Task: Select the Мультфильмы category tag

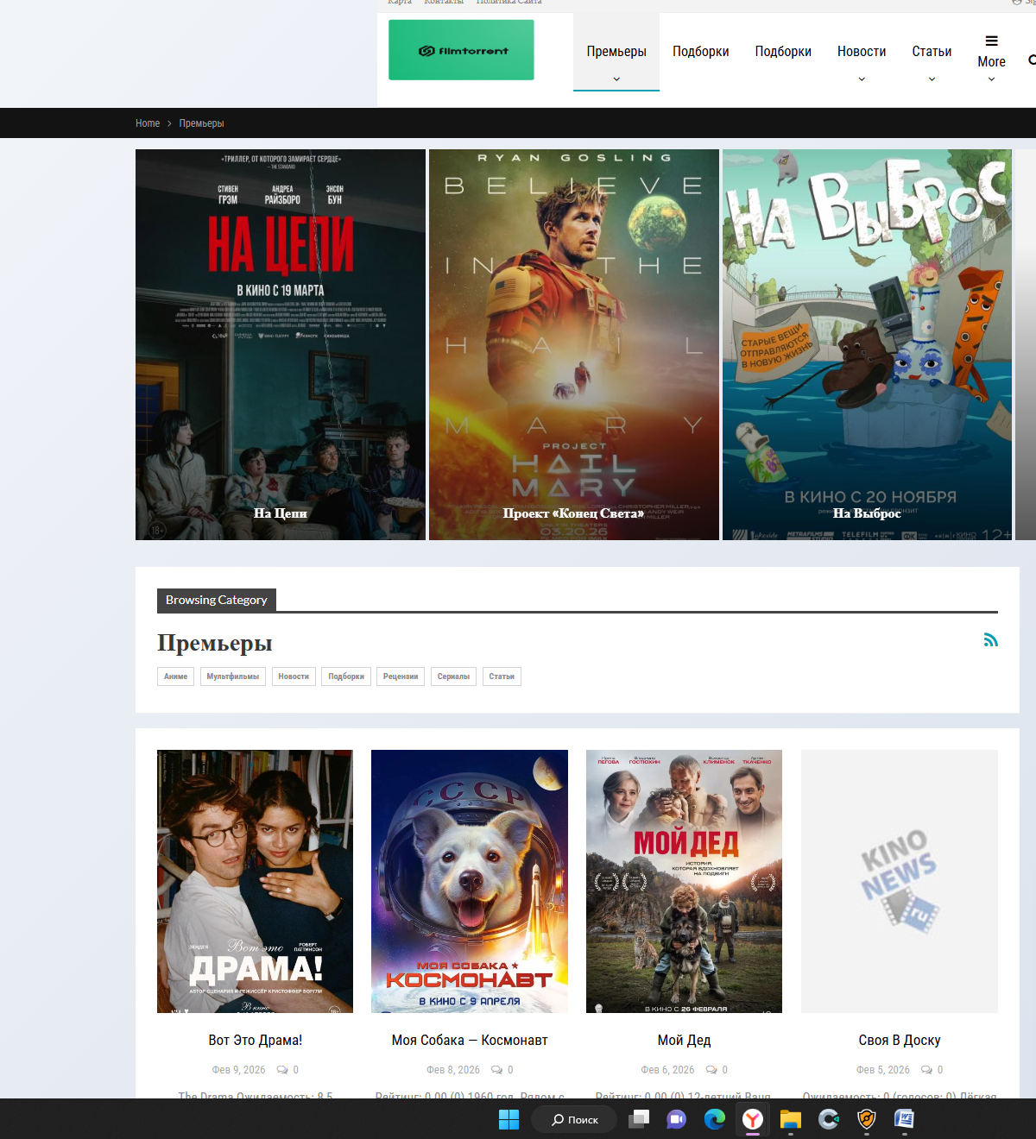Action: tap(233, 676)
